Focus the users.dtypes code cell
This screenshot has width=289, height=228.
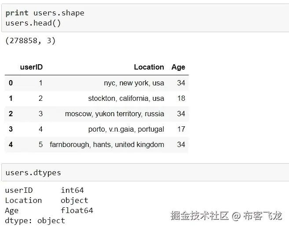click(33, 173)
